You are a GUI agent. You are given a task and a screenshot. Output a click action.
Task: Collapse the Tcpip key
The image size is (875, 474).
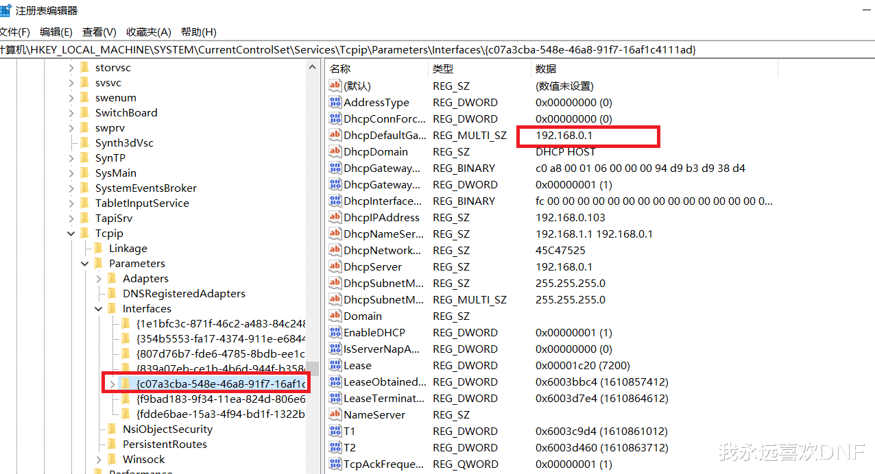pos(71,234)
